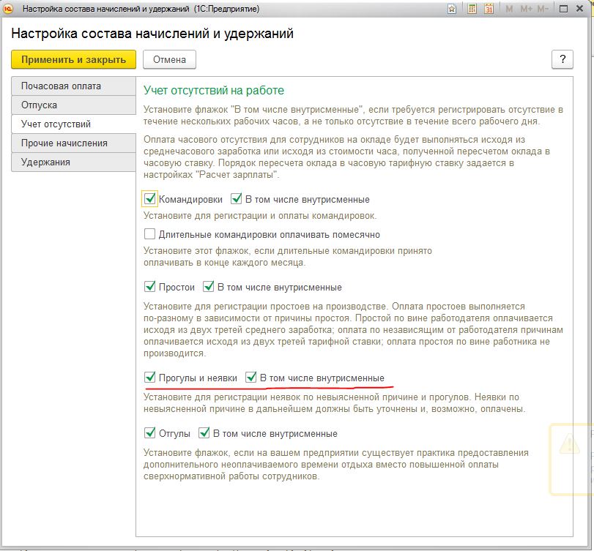The width and height of the screenshot is (594, 551).
Task: Toggle the Отгулы checkbox
Action: tap(149, 432)
